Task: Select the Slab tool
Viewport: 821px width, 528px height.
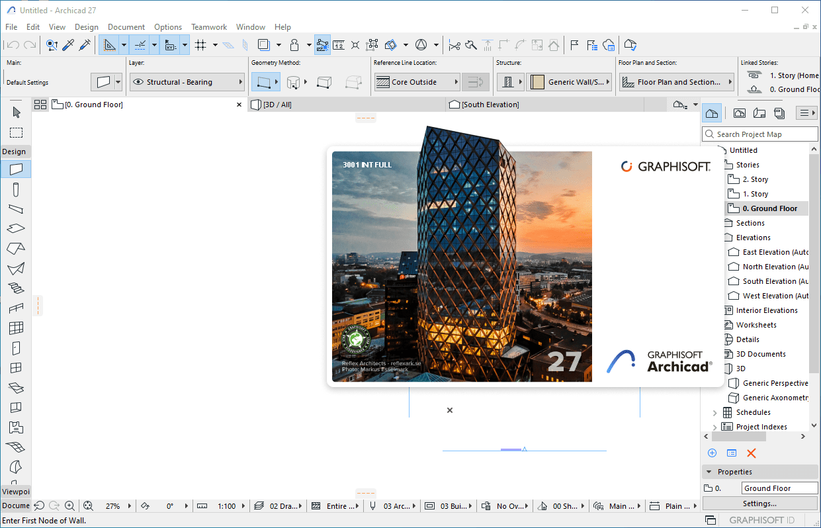Action: [17, 228]
